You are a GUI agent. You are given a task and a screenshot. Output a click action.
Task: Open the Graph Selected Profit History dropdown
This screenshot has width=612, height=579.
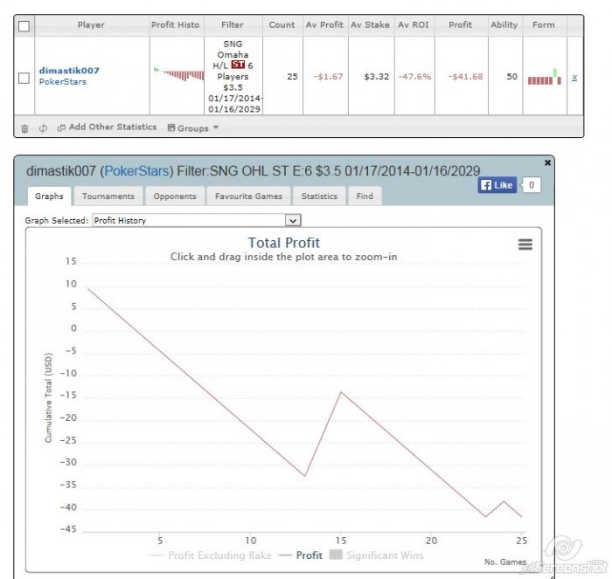click(x=197, y=220)
